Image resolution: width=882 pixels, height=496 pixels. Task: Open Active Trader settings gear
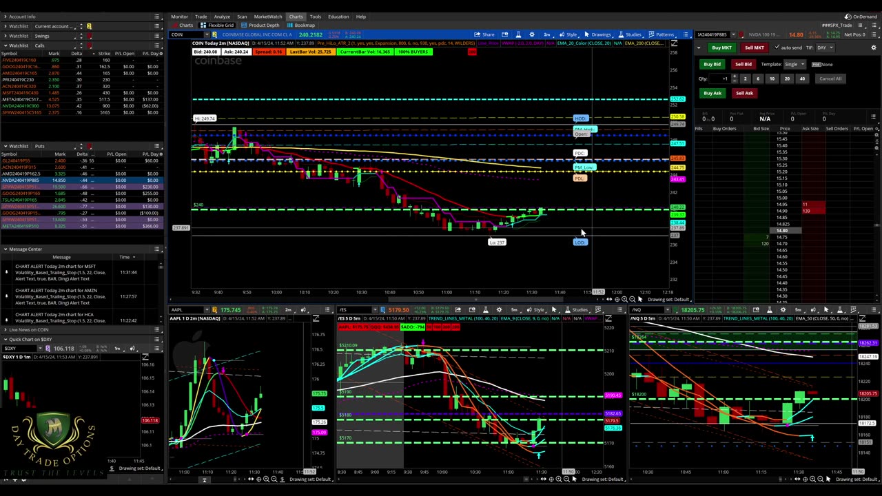coord(874,48)
